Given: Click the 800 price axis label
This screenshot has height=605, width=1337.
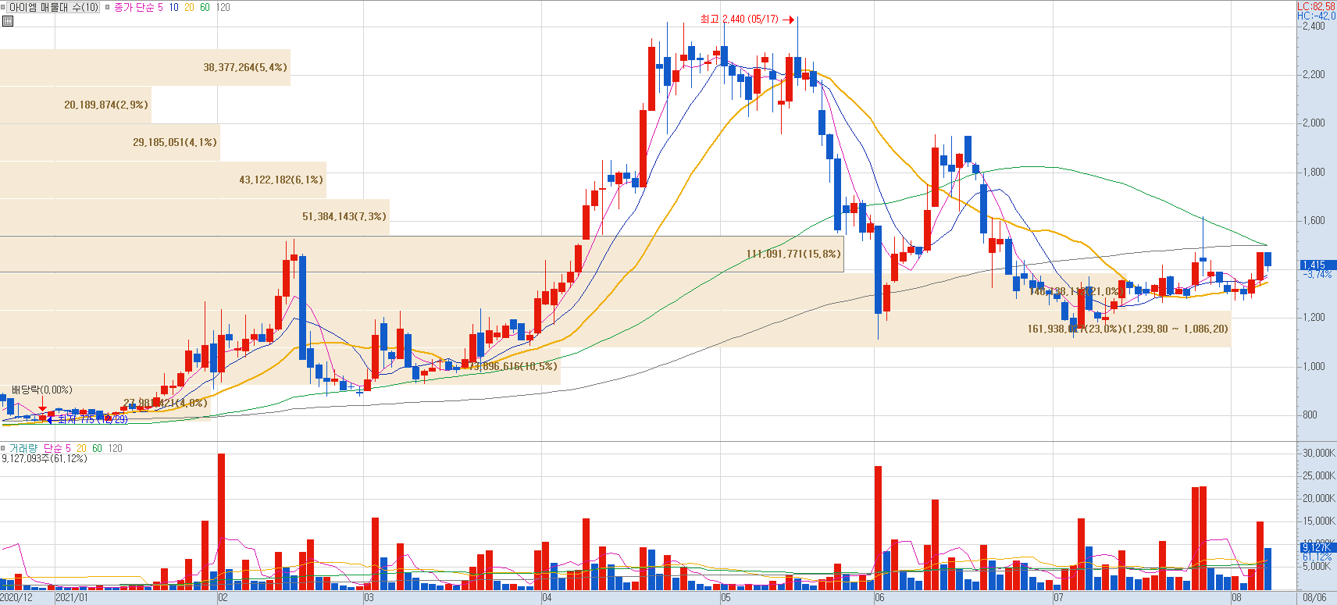Looking at the screenshot, I should tap(1310, 415).
